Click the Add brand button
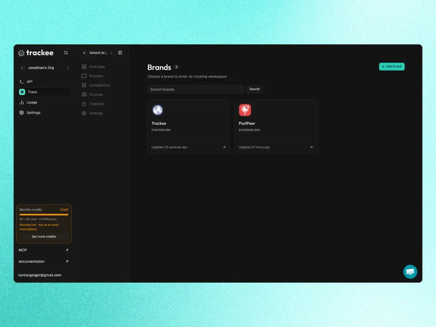This screenshot has height=327, width=436. pyautogui.click(x=392, y=66)
